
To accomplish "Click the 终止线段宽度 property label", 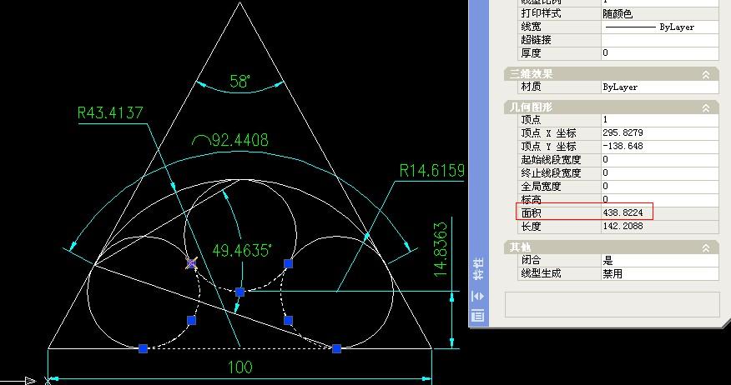I will point(551,173).
